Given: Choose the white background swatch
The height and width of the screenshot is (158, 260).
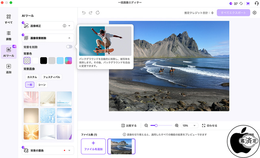Looking at the screenshot, I should [x=35, y=61].
